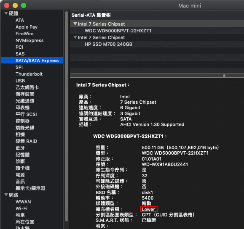The image size is (244, 229).
Task: Select WDC WD5000BPVT-22HXZT1 device row
Action: click(157, 31)
